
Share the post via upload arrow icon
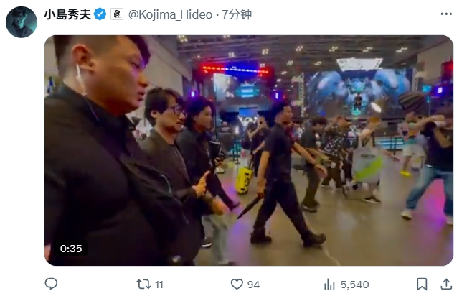point(446,284)
